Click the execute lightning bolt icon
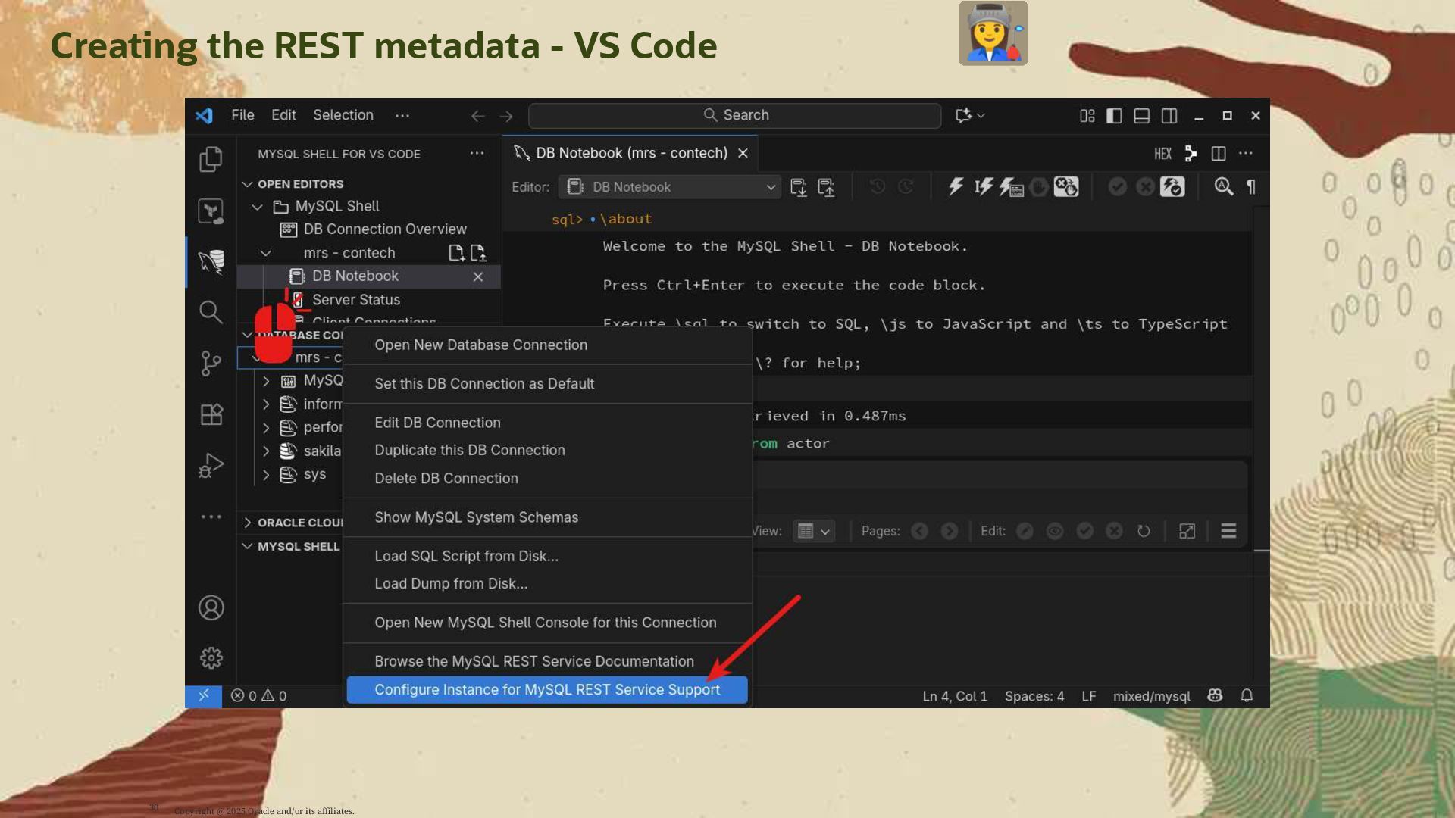 point(956,187)
